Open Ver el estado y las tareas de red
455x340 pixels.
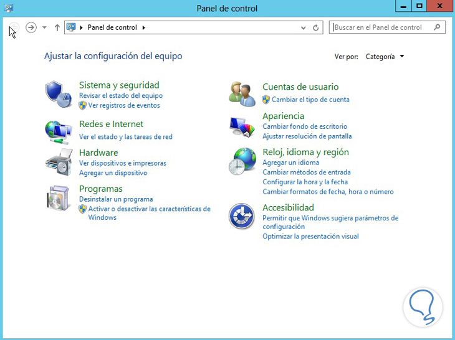coord(126,136)
